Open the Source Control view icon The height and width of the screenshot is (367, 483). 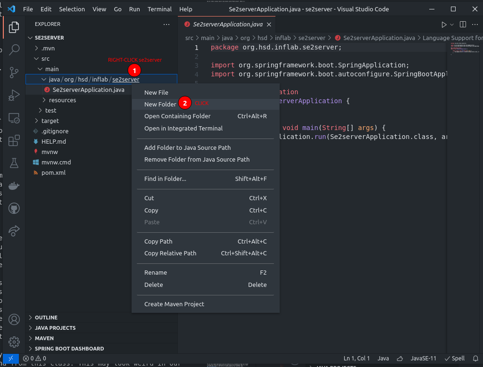point(14,73)
